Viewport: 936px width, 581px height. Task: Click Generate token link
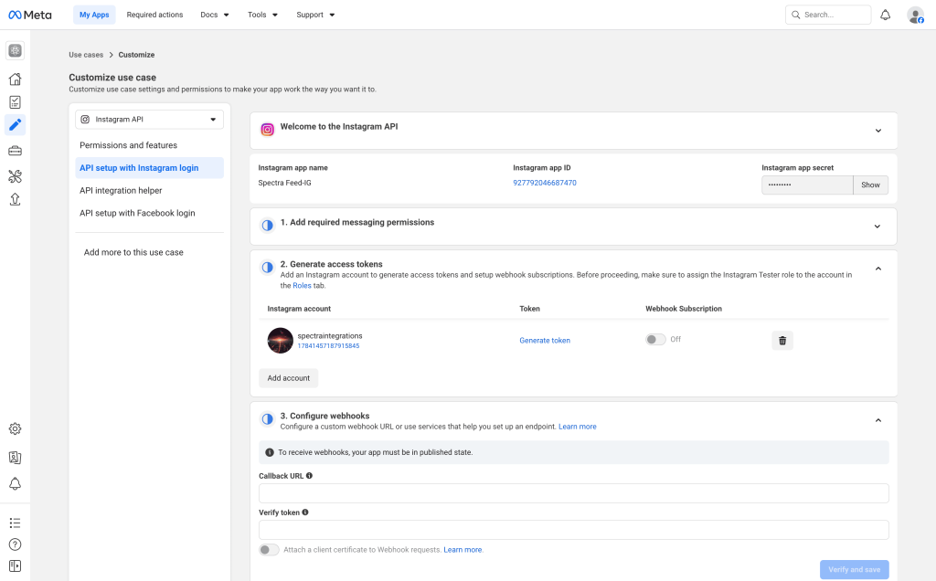[x=545, y=341]
